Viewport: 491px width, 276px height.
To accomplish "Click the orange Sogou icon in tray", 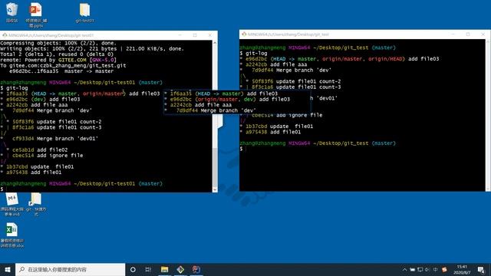I will click(x=444, y=269).
